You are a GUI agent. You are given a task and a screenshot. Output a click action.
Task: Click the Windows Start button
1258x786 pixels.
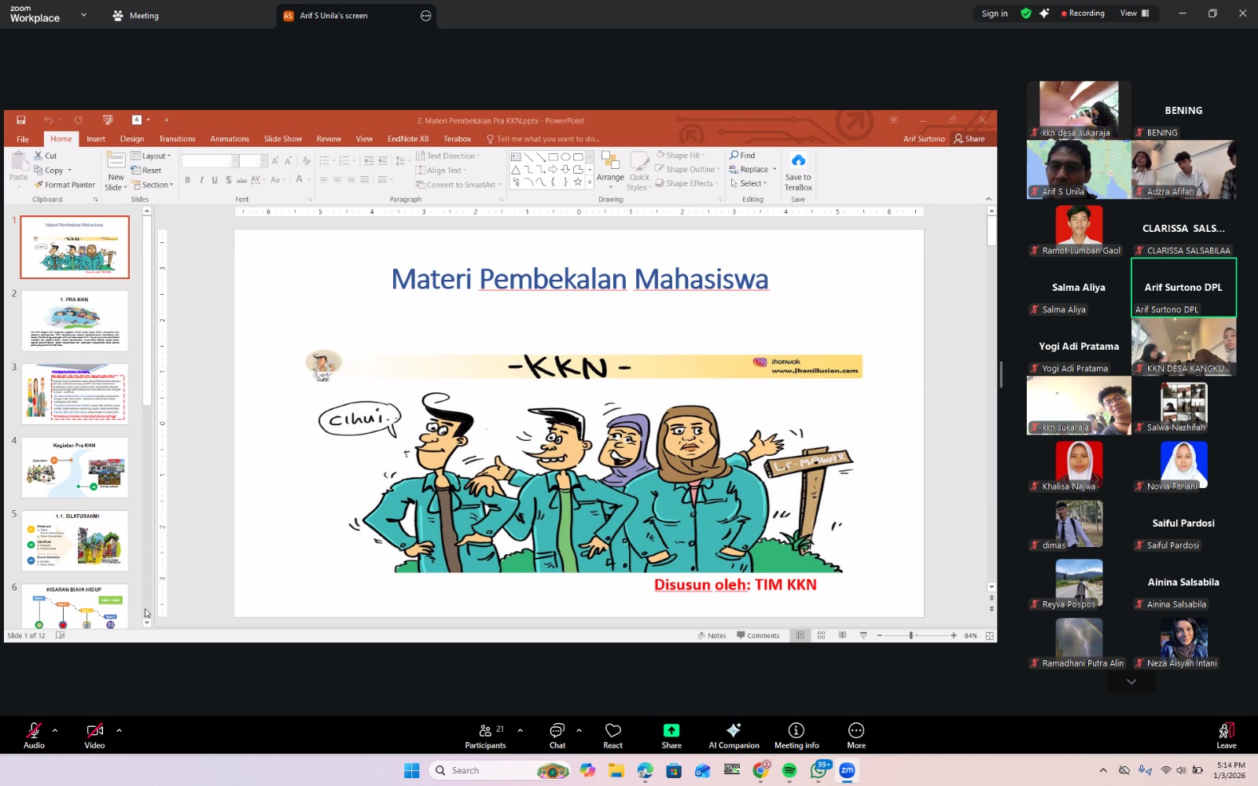pyautogui.click(x=411, y=770)
